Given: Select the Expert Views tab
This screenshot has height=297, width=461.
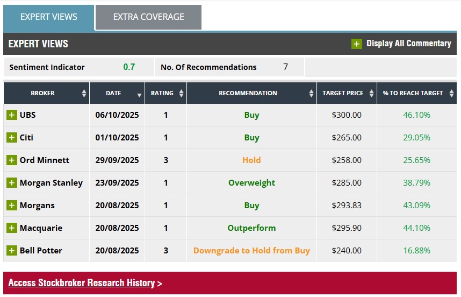Looking at the screenshot, I should click(x=48, y=17).
